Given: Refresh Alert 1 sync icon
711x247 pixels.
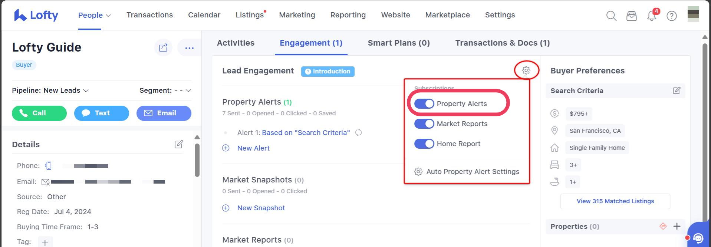Looking at the screenshot, I should point(358,132).
